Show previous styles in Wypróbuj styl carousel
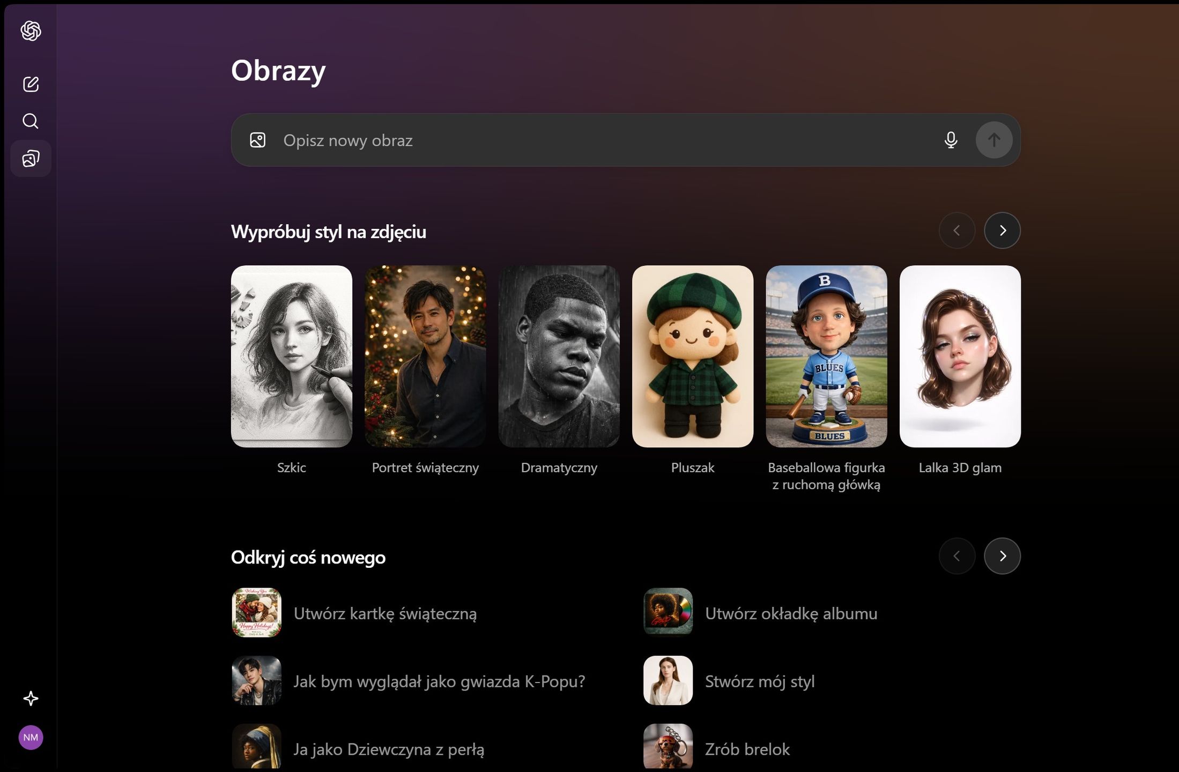The width and height of the screenshot is (1179, 772). [957, 231]
